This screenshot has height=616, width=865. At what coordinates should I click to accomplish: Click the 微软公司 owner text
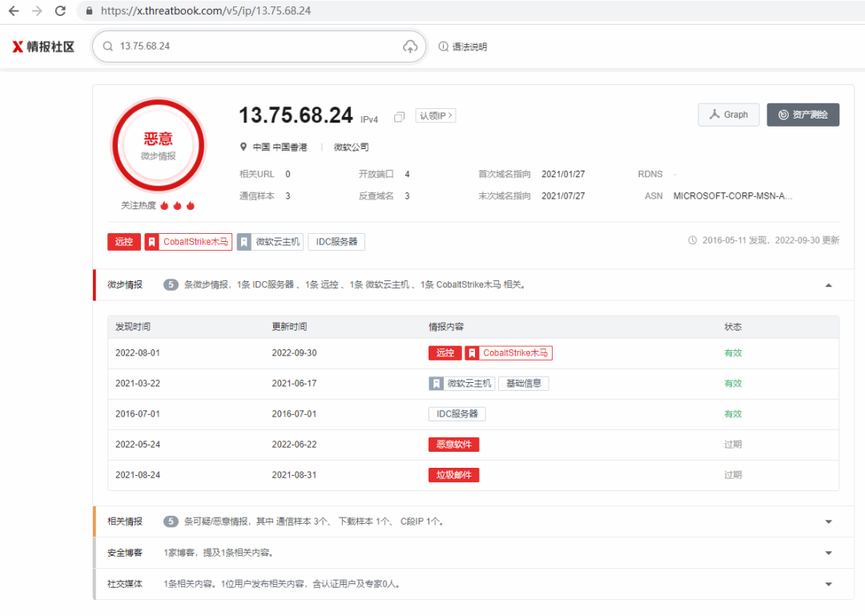pyautogui.click(x=352, y=147)
